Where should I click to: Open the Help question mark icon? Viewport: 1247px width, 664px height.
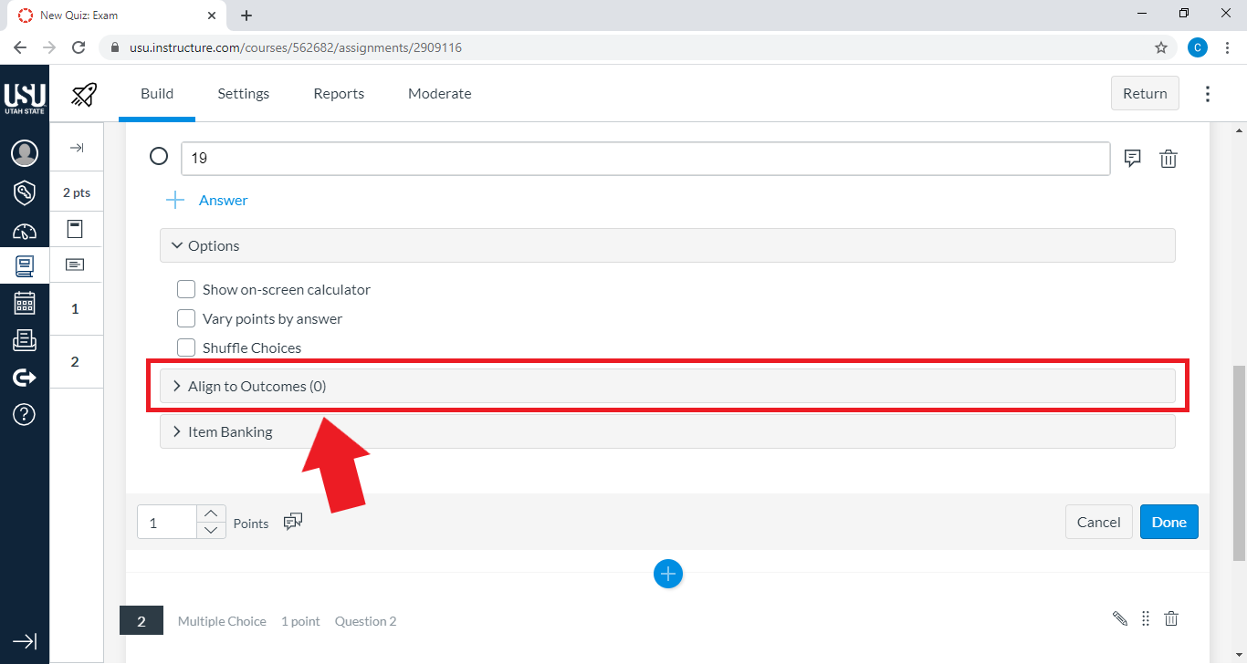pyautogui.click(x=25, y=414)
